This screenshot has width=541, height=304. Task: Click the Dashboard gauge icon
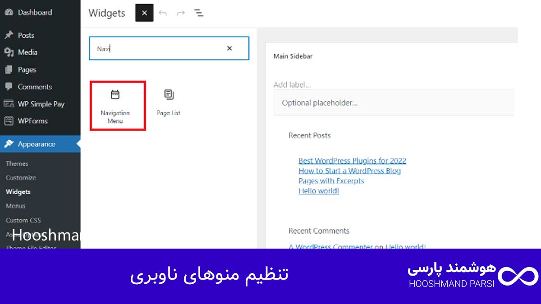[x=9, y=12]
